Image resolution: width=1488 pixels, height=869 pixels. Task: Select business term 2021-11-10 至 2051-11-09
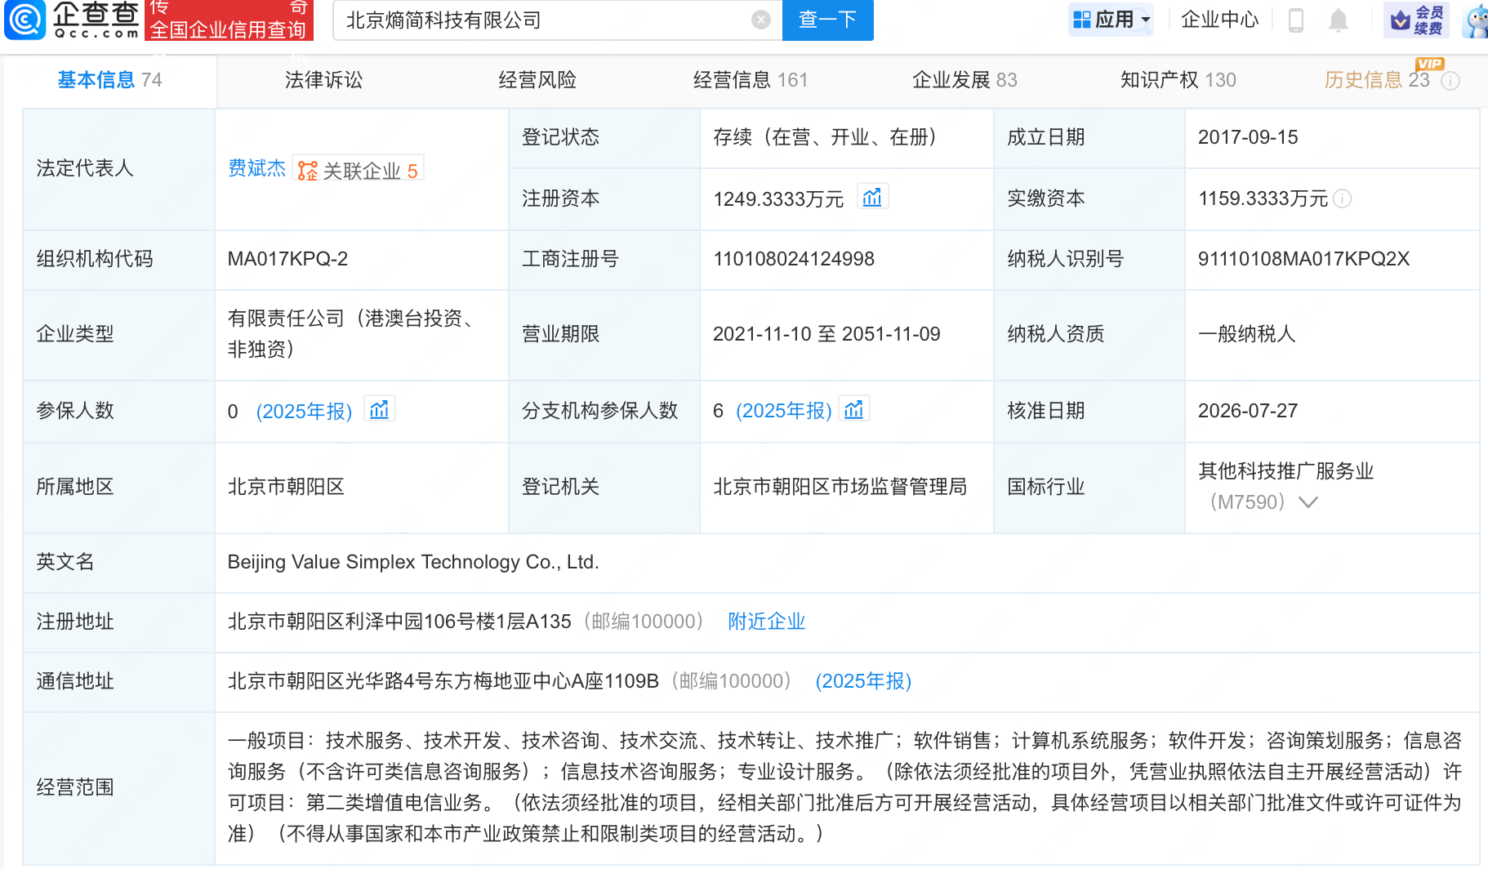pos(826,334)
